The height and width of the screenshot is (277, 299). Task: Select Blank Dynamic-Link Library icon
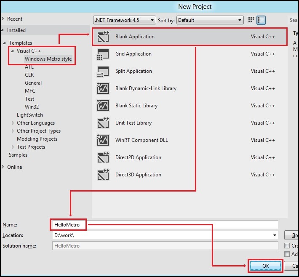coord(103,89)
